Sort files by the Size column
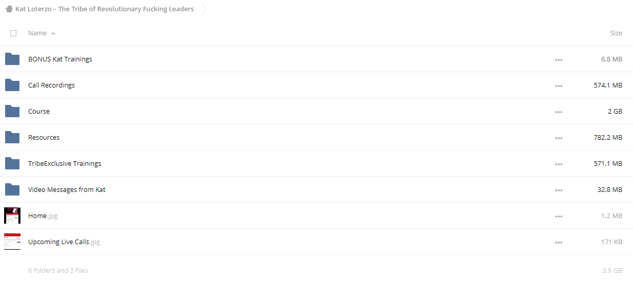The image size is (633, 282). click(616, 33)
